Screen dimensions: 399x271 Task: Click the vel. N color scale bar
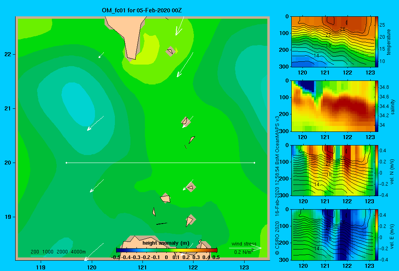[377, 170]
